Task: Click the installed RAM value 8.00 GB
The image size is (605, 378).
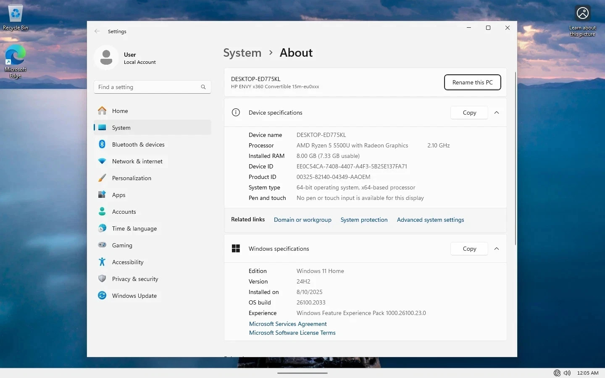Action: pyautogui.click(x=328, y=156)
